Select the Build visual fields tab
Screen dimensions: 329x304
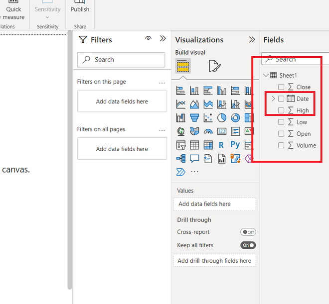coord(183,66)
